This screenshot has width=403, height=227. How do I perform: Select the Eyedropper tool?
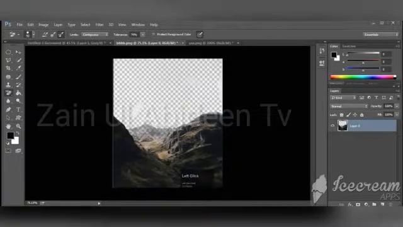[18, 68]
